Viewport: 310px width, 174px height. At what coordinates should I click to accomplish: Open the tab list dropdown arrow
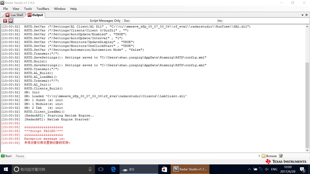coord(302,15)
